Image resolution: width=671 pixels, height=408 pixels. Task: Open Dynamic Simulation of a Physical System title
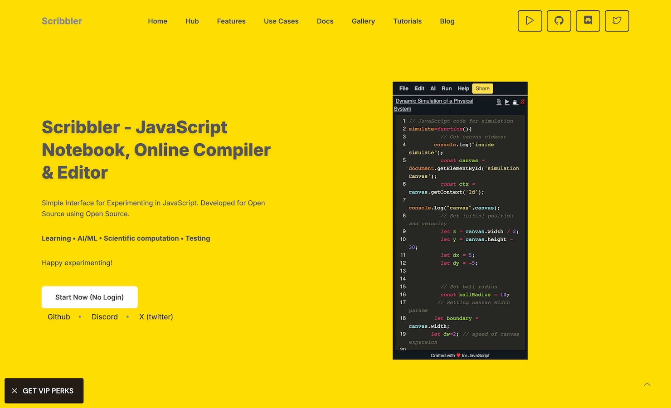coord(434,101)
